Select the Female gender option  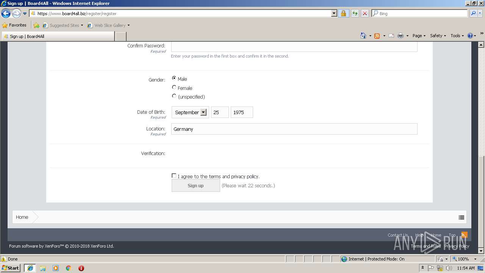coord(174,87)
